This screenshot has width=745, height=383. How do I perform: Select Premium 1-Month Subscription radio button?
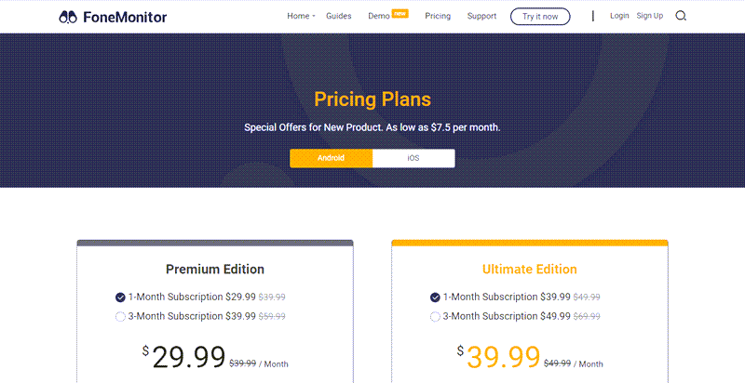point(120,297)
